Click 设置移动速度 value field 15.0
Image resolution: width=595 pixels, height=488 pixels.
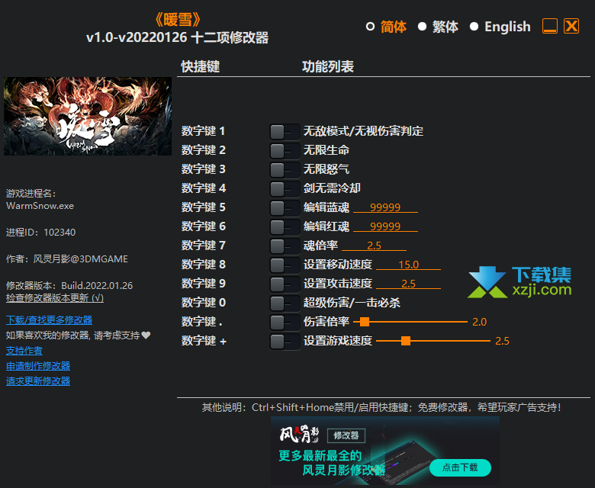(x=408, y=265)
